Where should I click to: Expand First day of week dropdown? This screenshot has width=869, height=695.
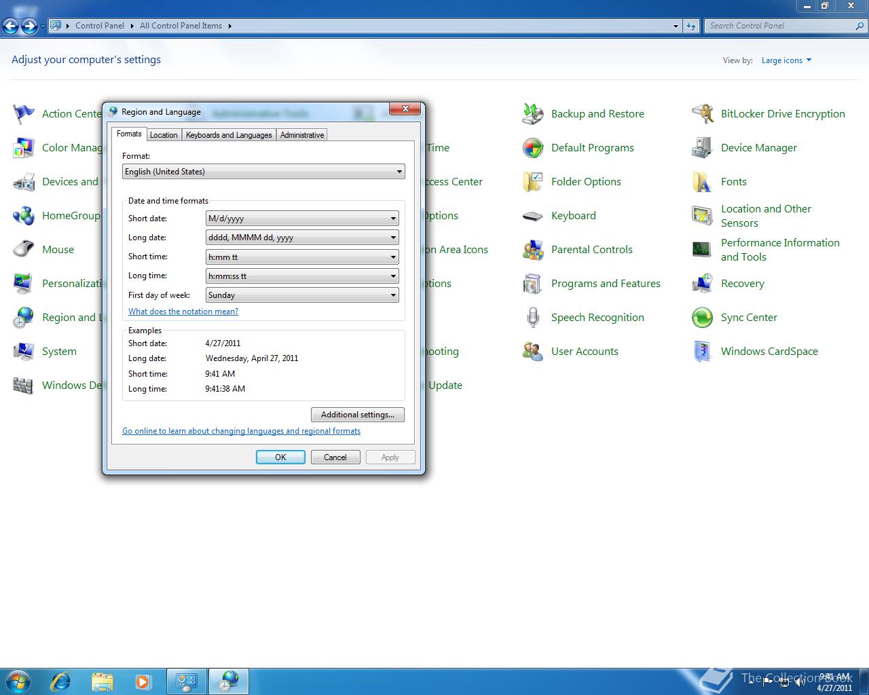pos(393,295)
